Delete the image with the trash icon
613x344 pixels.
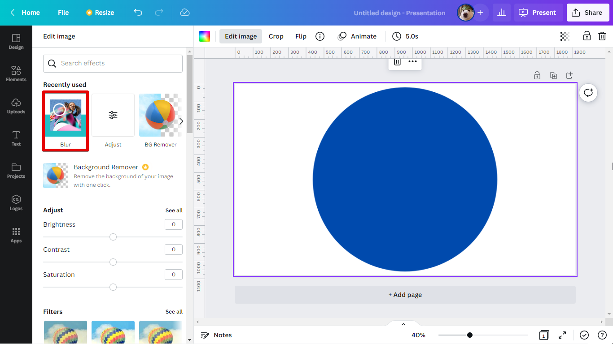point(602,36)
